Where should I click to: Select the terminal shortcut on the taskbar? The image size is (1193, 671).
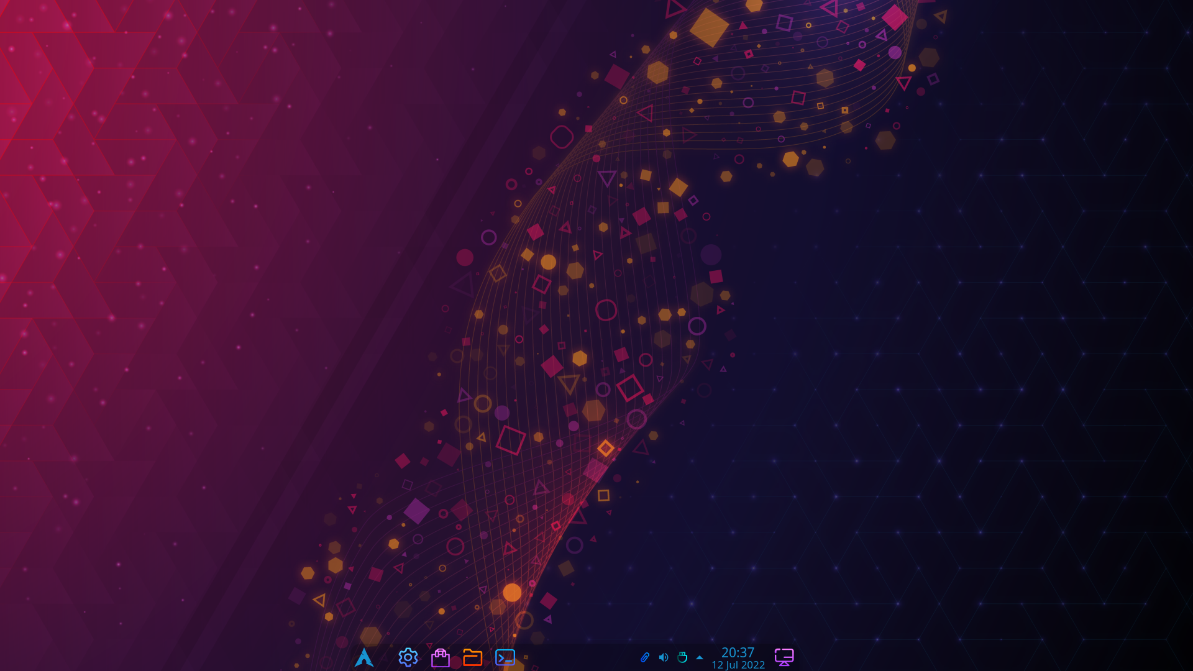[x=505, y=657]
